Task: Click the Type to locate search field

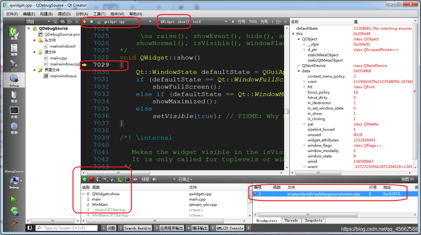Action: pos(66,228)
